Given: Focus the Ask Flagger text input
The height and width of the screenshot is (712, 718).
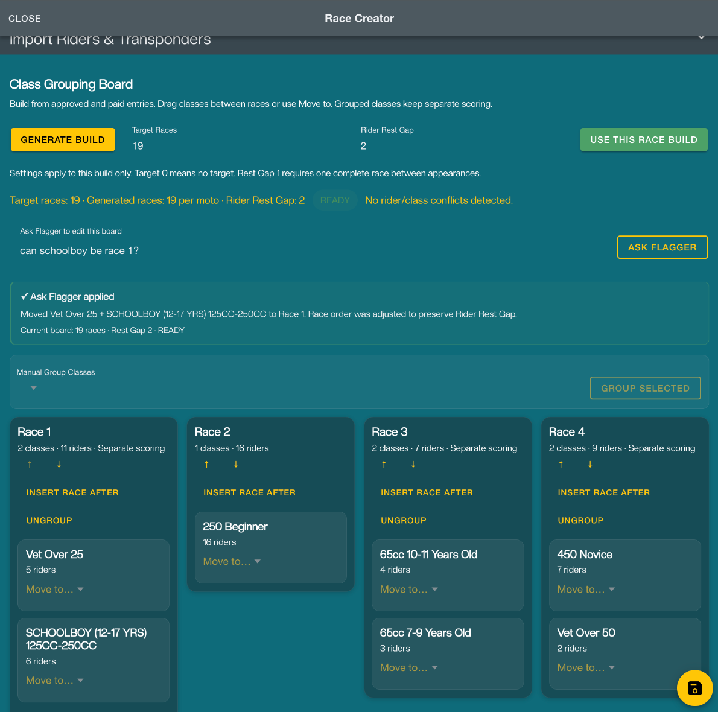Looking at the screenshot, I should pos(314,251).
